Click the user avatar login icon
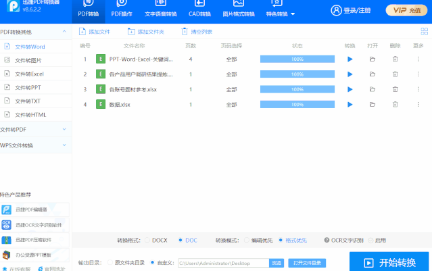Screen dimensions: 432x271 336,10
